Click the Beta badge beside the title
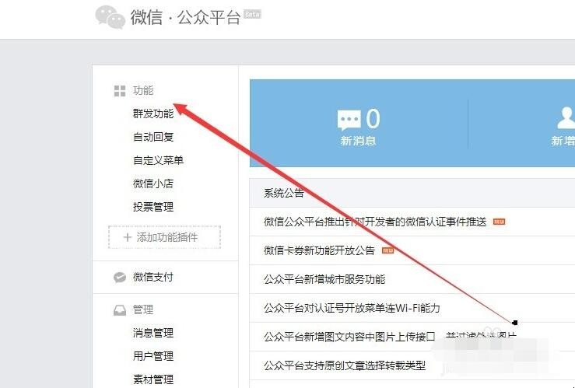Screen dimensions: 575x388 coord(252,14)
